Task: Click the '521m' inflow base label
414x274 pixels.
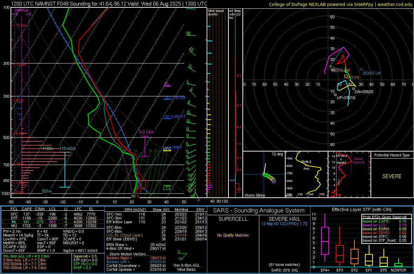Action: [x=47, y=191]
